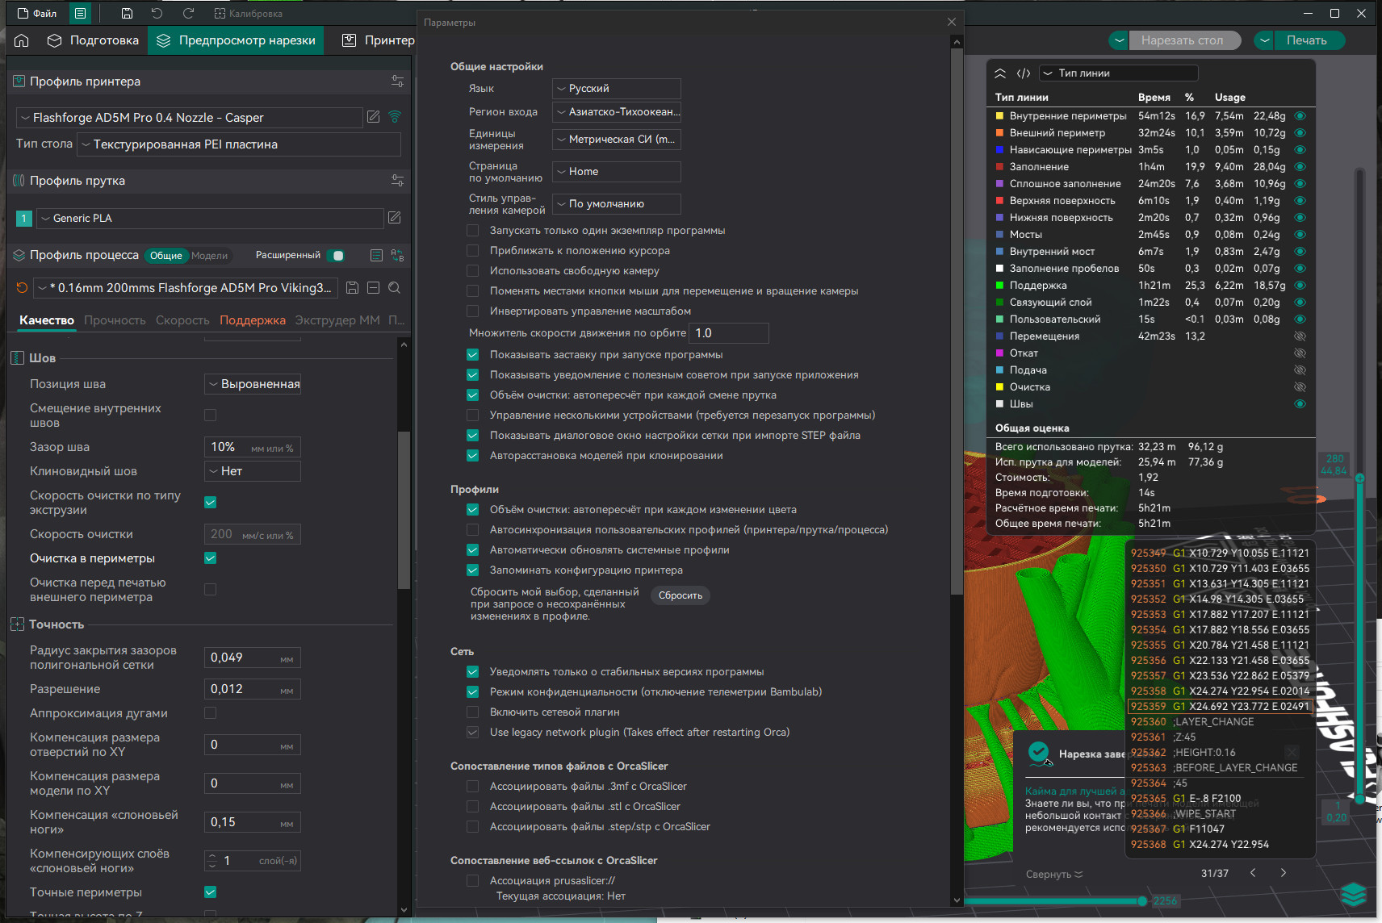Click the search icon in process profile
The height and width of the screenshot is (923, 1382).
(x=394, y=288)
